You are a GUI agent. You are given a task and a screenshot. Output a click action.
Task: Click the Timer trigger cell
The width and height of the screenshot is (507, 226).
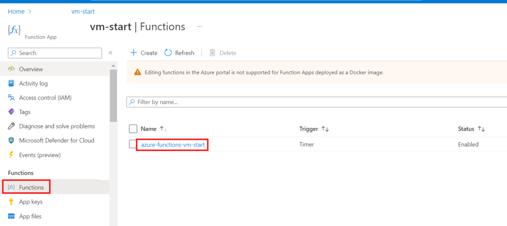307,145
